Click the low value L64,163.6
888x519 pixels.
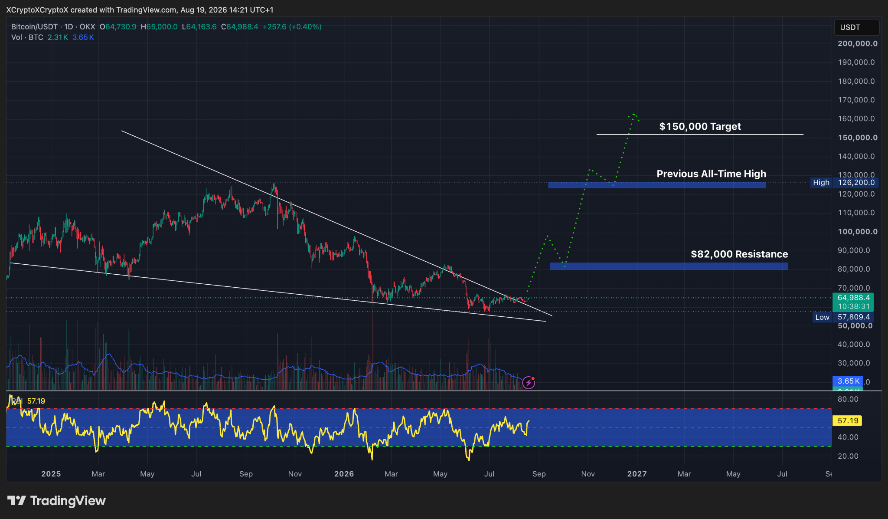(x=199, y=27)
